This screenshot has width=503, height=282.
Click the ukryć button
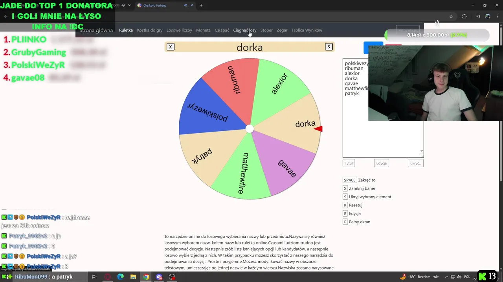415,163
